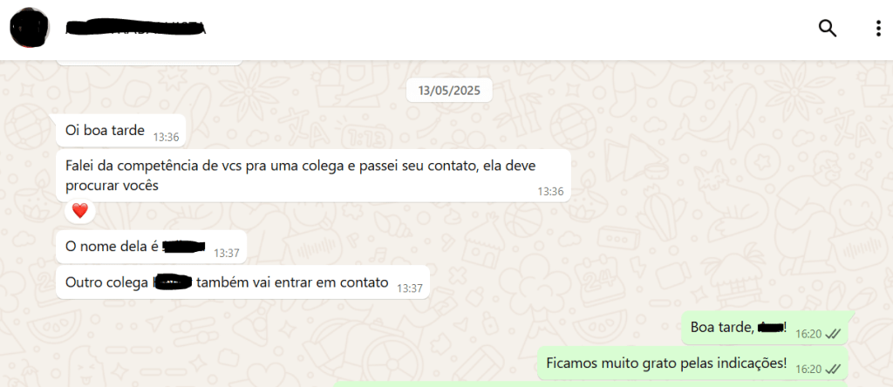Viewport: 893px width, 387px height.
Task: Click the redacted name after "O nome dela é"
Action: tap(184, 247)
